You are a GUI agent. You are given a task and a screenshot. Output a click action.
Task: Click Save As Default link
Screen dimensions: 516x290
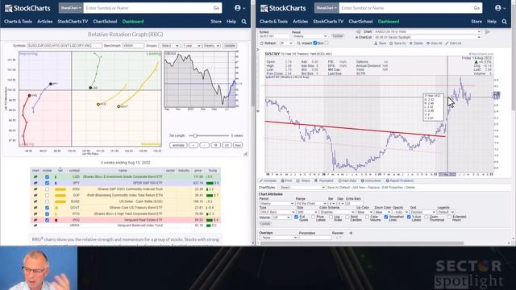point(339,188)
